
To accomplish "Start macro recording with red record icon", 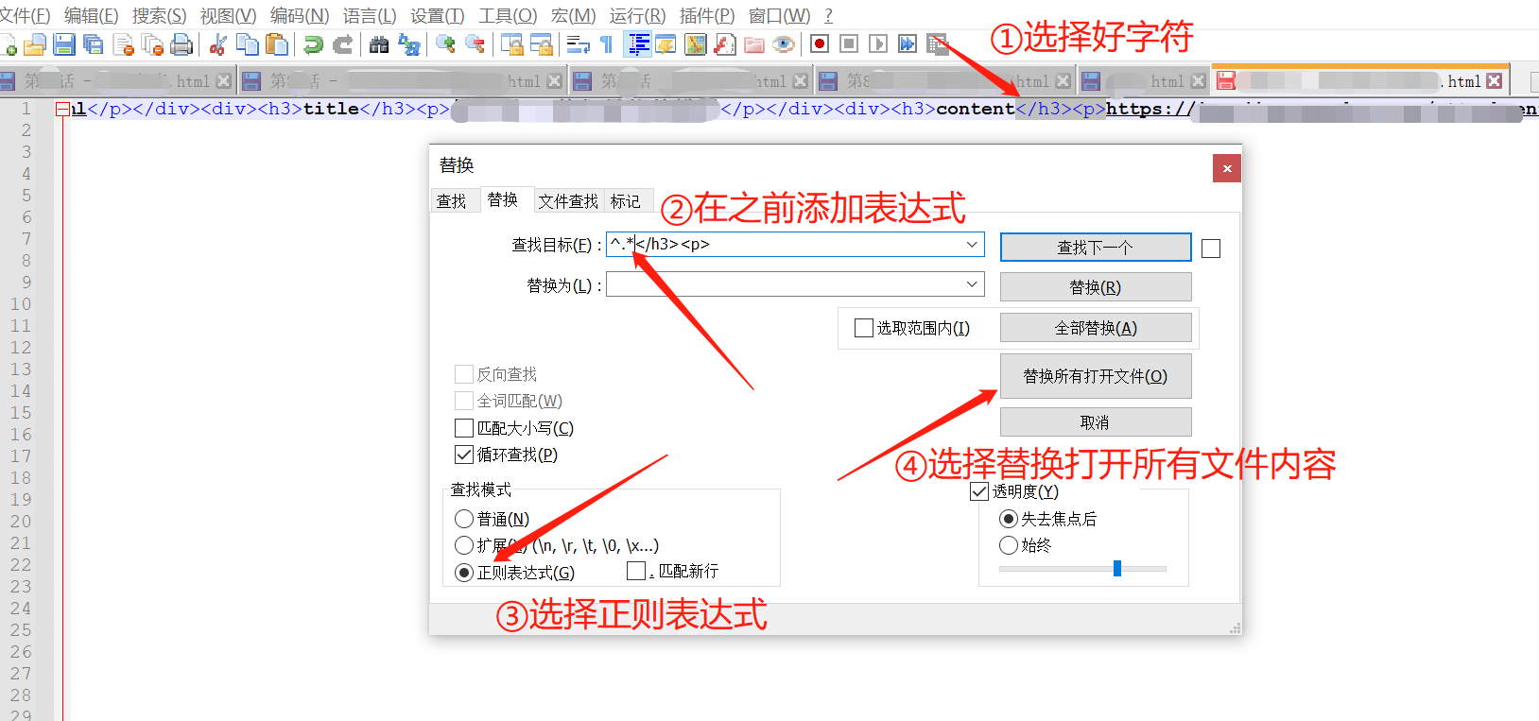I will coord(820,44).
